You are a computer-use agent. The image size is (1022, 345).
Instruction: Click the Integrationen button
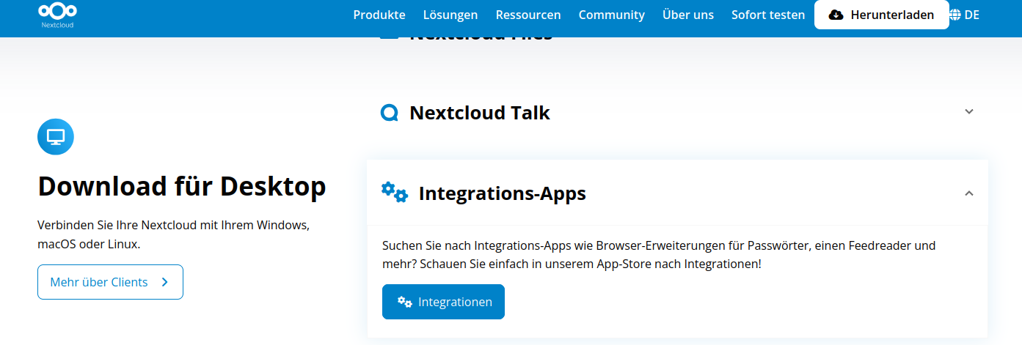[443, 302]
